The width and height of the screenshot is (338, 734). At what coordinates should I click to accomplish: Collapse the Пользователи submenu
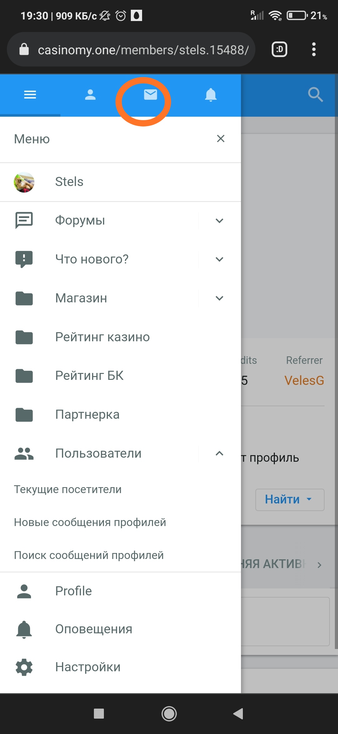pyautogui.click(x=219, y=453)
